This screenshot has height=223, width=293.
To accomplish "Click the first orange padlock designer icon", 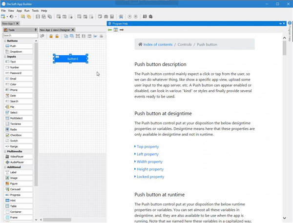I will [51, 36].
